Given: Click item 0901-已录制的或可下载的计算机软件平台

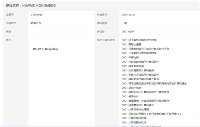Looking at the screenshot, I should pos(145,49).
